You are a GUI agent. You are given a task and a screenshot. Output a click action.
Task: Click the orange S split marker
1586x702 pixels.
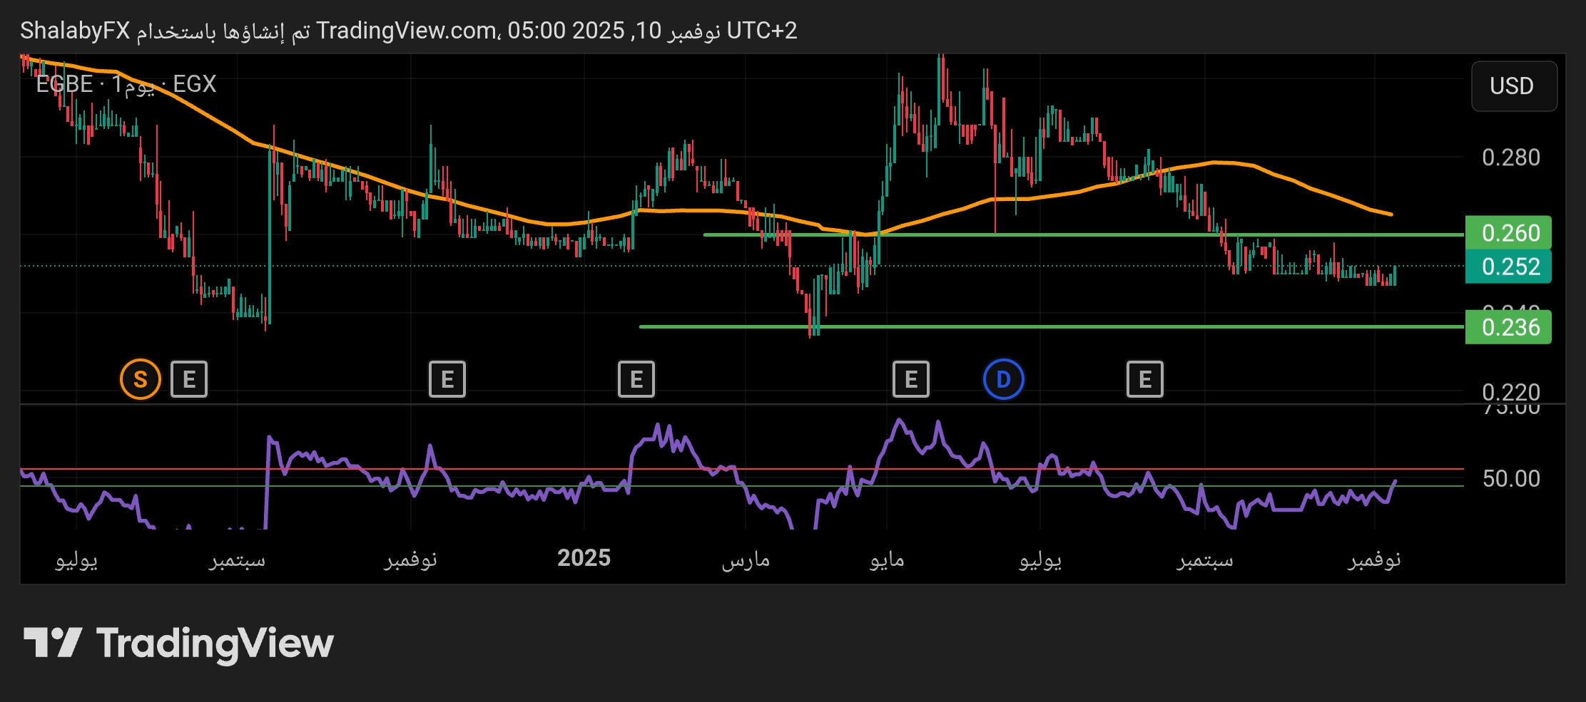140,379
